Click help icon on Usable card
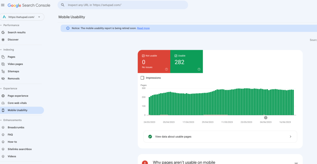The width and height of the screenshot is (317, 164). pyautogui.click(x=199, y=69)
